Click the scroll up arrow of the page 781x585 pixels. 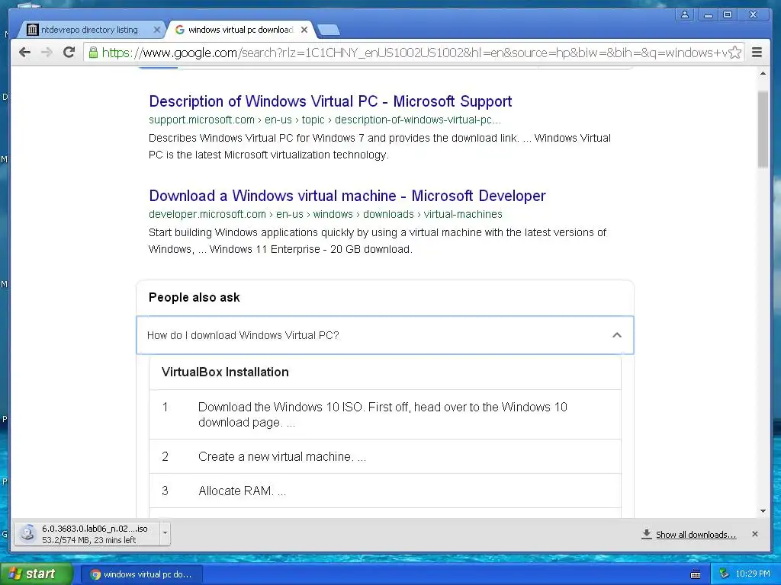[763, 74]
